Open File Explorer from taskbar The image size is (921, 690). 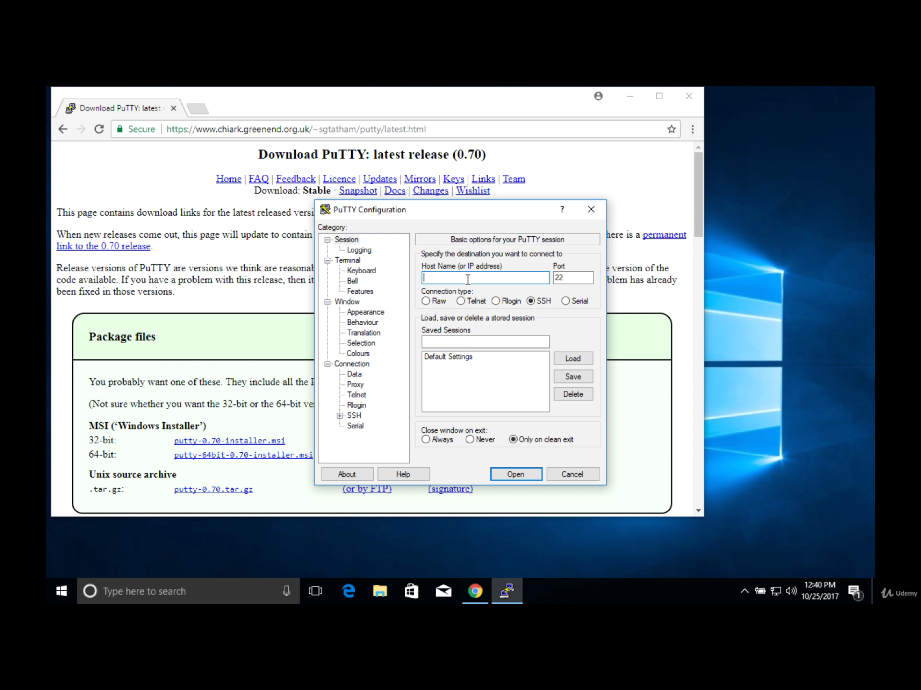(x=380, y=591)
